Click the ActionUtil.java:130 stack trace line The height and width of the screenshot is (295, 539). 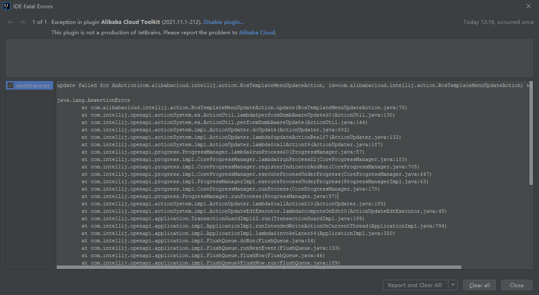pyautogui.click(x=238, y=115)
